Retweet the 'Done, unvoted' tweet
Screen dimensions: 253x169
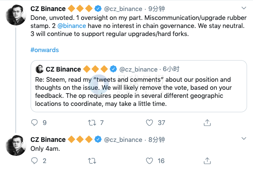[92, 123]
